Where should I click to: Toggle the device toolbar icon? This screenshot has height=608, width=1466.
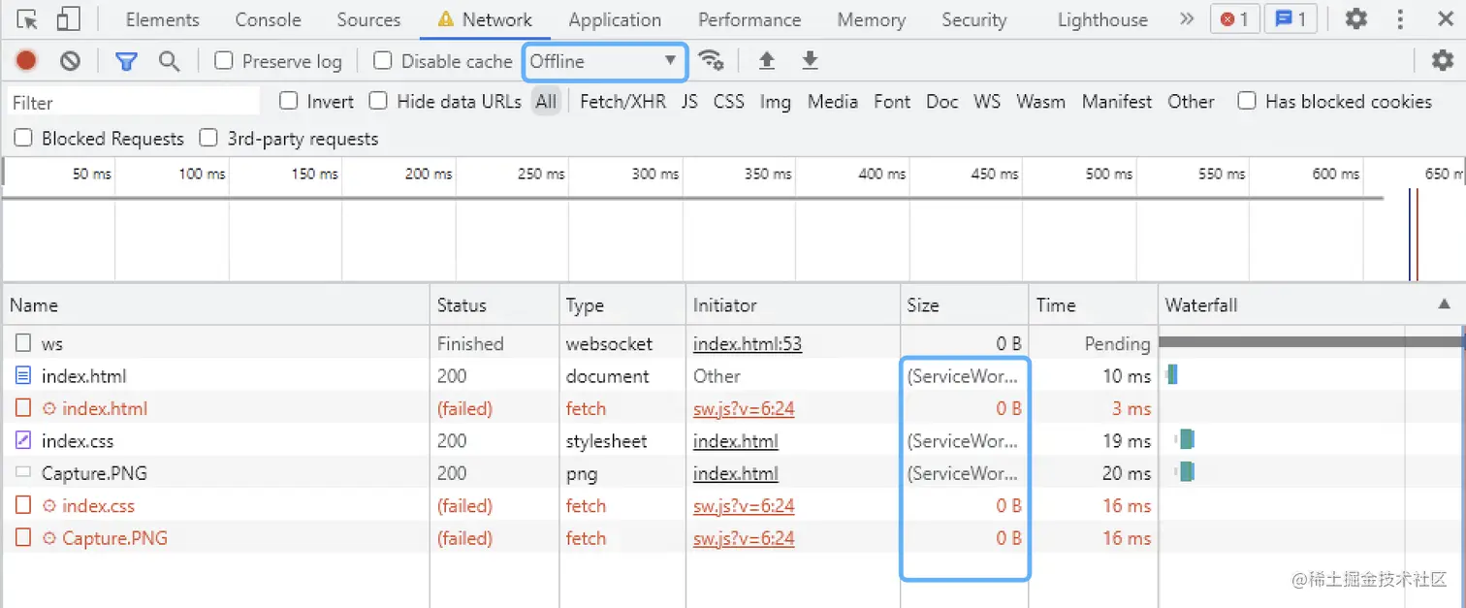68,19
